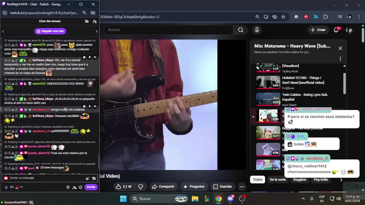This screenshot has height=205, width=365.
Task: Zoom magnifier icon in Twitch popout address bar
Action: point(84,13)
